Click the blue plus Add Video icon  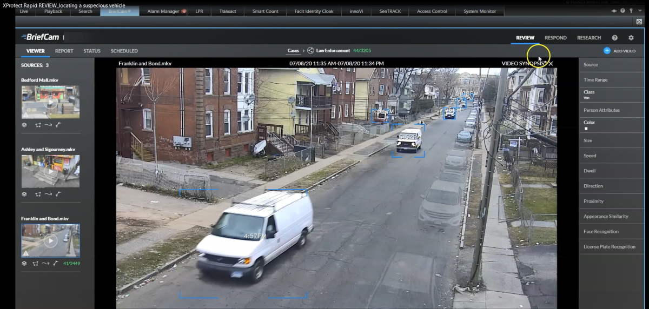[x=607, y=51]
